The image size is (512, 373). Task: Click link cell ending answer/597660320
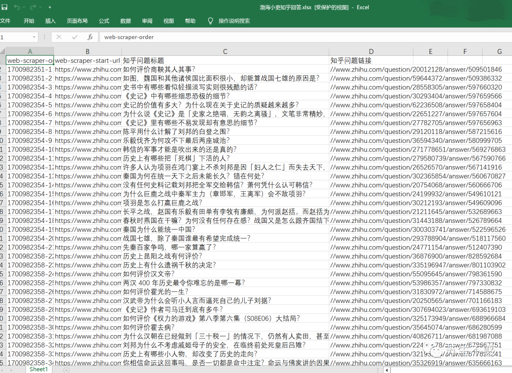pyautogui.click(x=416, y=87)
